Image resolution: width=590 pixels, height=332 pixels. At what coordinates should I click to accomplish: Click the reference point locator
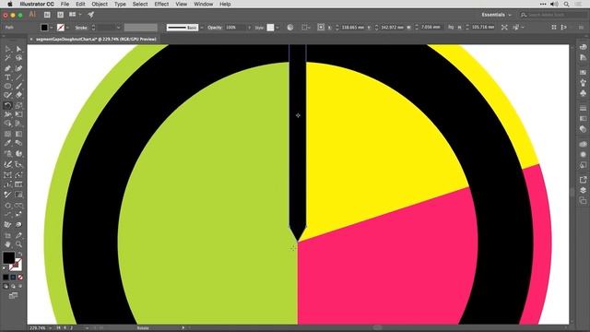tap(321, 27)
